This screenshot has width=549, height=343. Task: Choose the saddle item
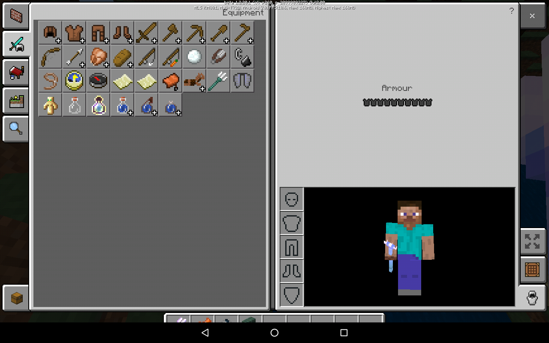(170, 81)
